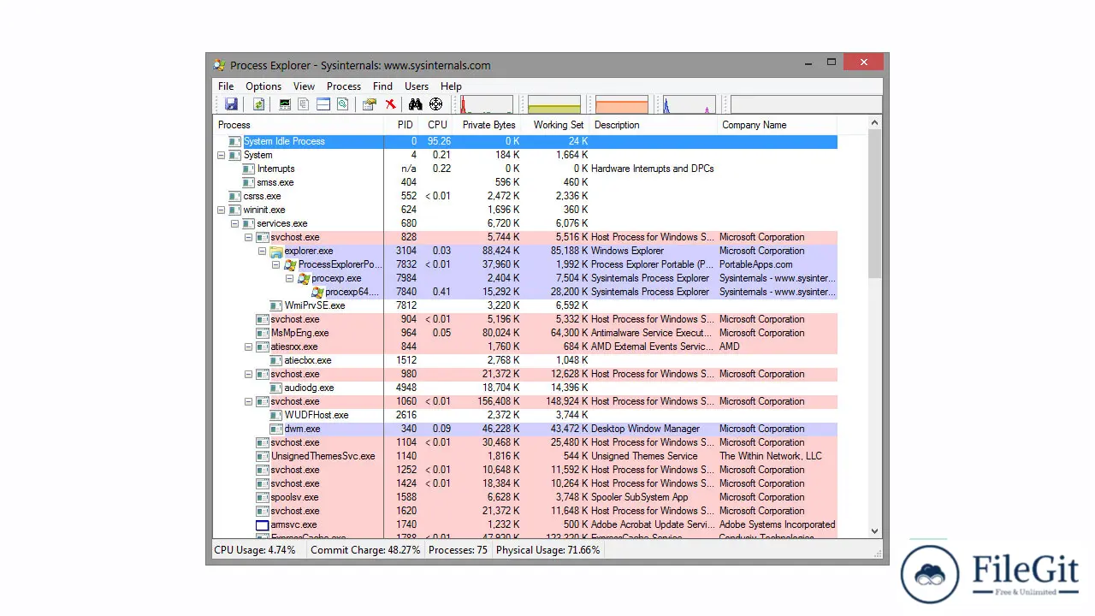Screen dimensions: 1095x616
Task: Sort by the Working Set column header
Action: pos(557,125)
